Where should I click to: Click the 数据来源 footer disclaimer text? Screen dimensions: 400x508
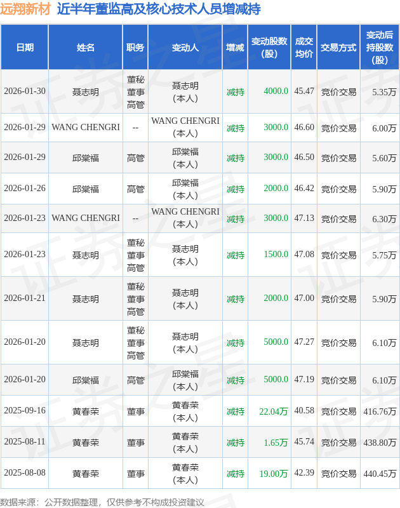pyautogui.click(x=102, y=502)
